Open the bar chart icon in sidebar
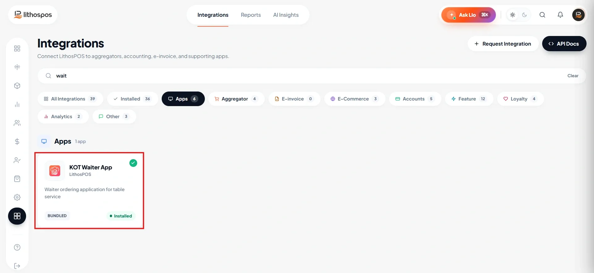Viewport: 594px width, 273px height. coord(17,105)
